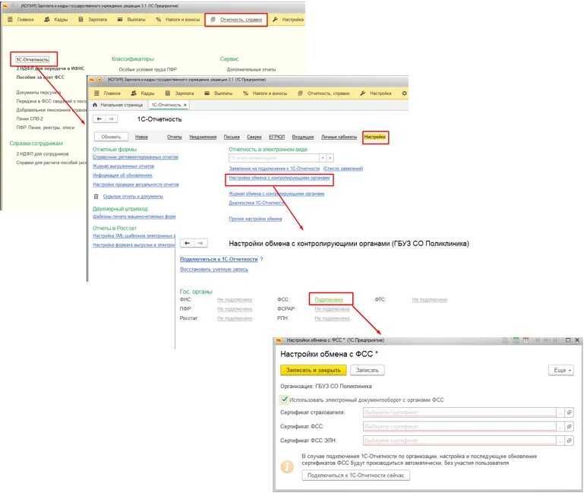Open 2-НДФЛ для сотрудников in the back window

pos(43,154)
